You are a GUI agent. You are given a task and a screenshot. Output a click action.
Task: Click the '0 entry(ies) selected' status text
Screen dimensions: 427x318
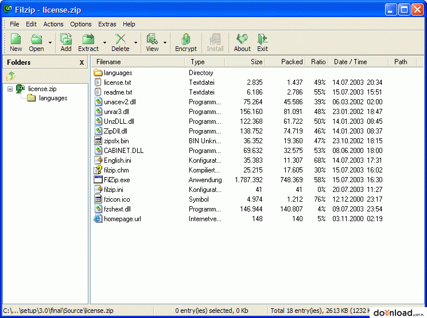pos(211,311)
